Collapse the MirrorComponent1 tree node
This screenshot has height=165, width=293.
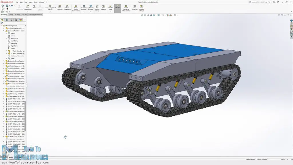(x=1, y=25)
